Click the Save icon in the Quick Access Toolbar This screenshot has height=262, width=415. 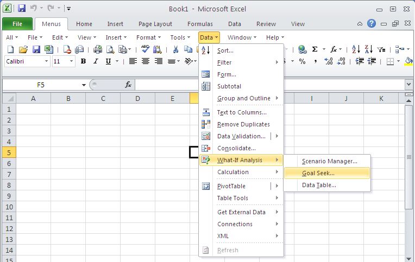tap(22, 9)
